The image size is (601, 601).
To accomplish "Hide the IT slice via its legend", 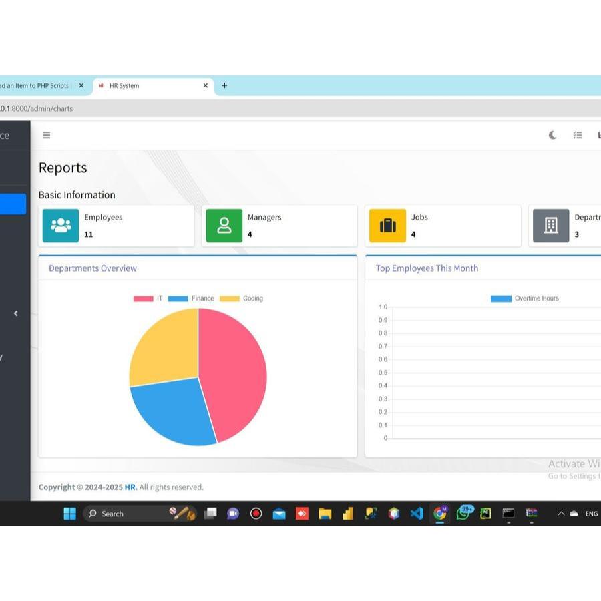I will pos(148,298).
